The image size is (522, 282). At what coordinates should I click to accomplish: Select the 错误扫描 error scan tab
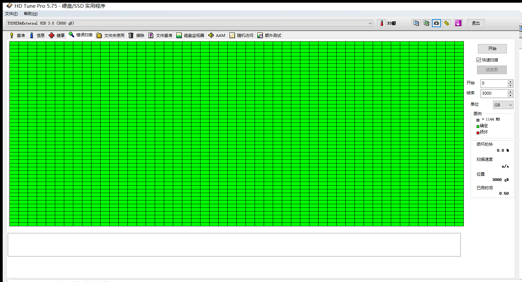(81, 35)
